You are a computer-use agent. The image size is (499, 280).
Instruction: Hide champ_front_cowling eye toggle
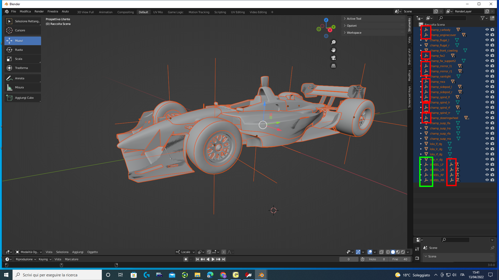pos(487,50)
